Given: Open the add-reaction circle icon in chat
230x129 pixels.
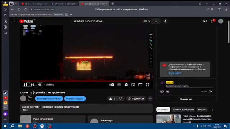Looking at the screenshot, I should pos(168,91).
